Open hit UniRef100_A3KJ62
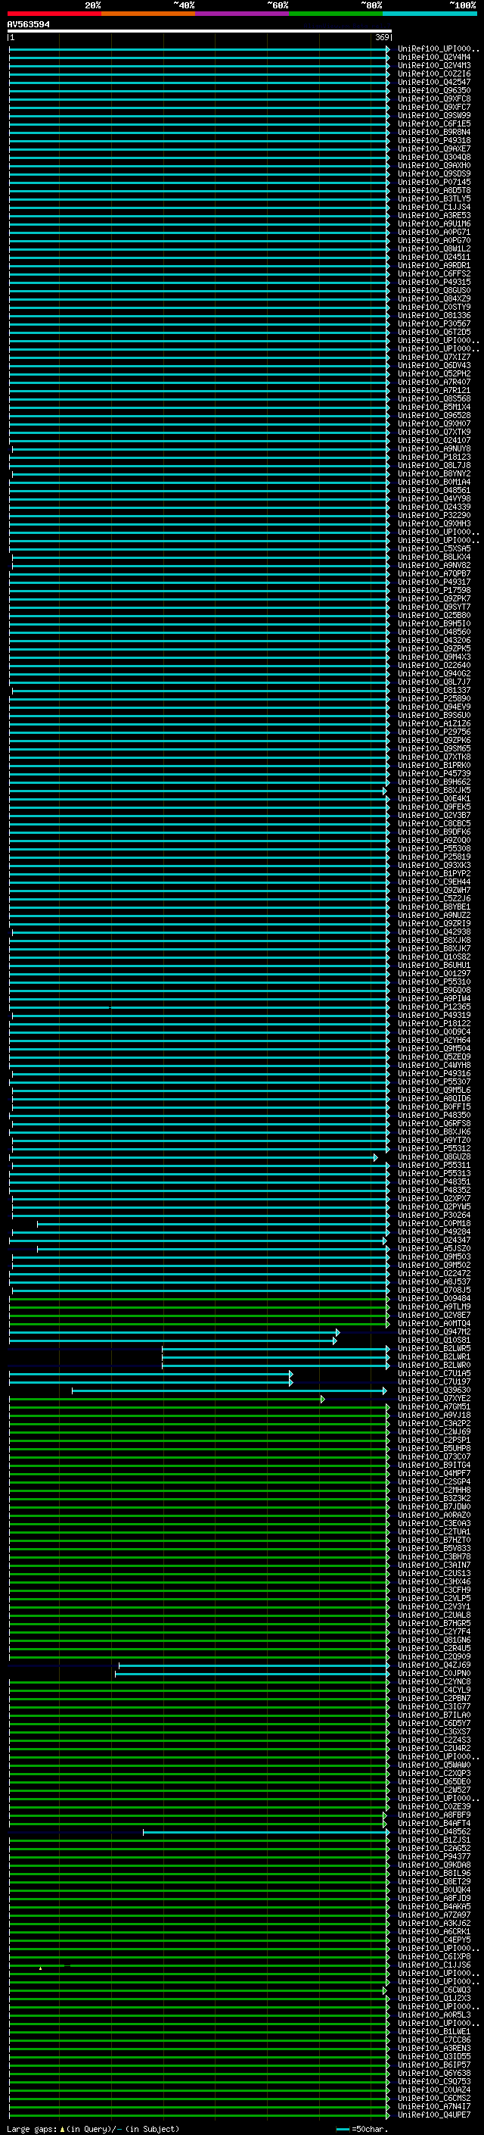Image resolution: width=484 pixels, height=2135 pixels. [434, 1923]
